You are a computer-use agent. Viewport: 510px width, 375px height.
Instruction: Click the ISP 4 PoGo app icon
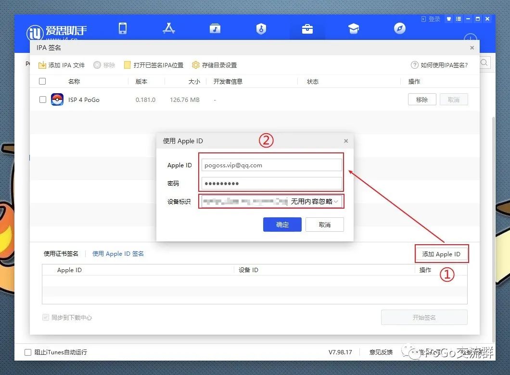tap(57, 100)
